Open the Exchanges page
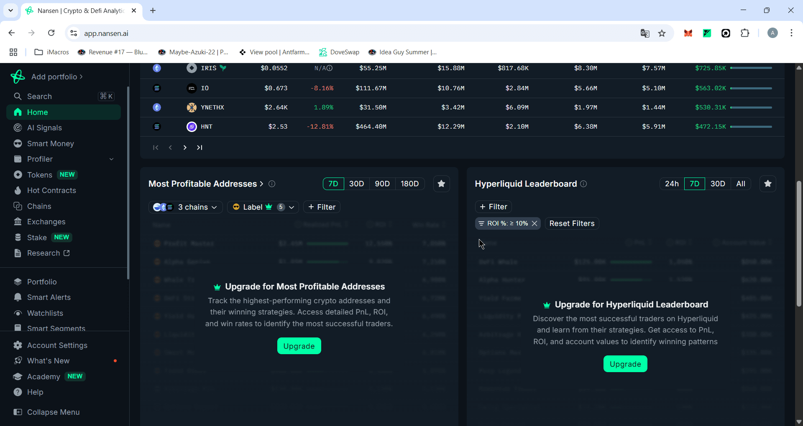This screenshot has height=426, width=803. 64,222
